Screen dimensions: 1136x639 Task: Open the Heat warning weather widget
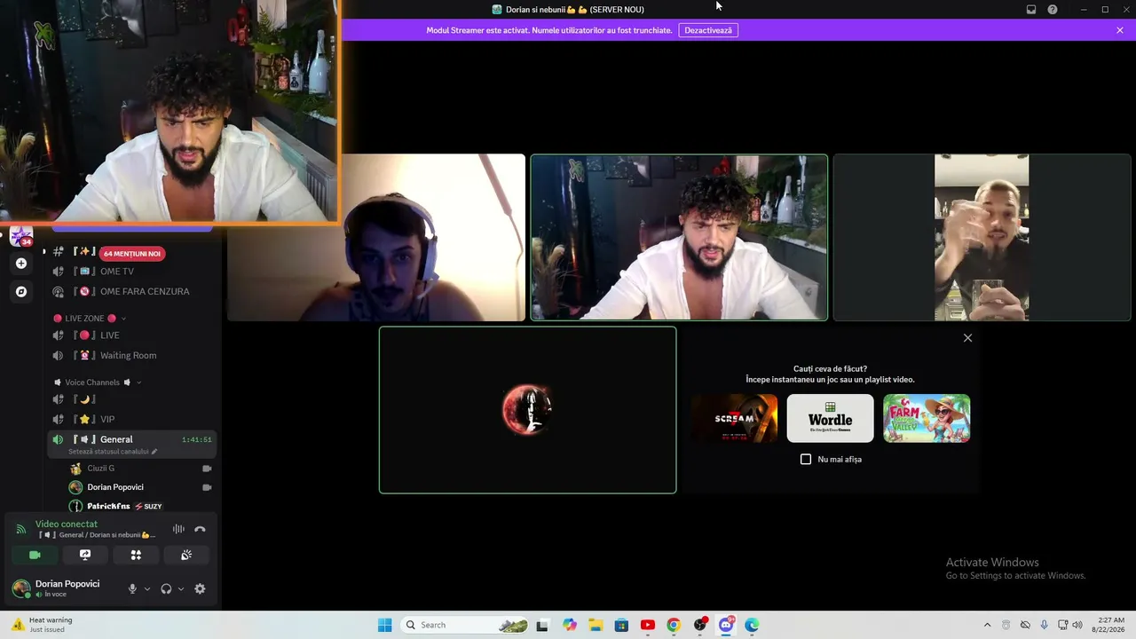click(x=43, y=625)
